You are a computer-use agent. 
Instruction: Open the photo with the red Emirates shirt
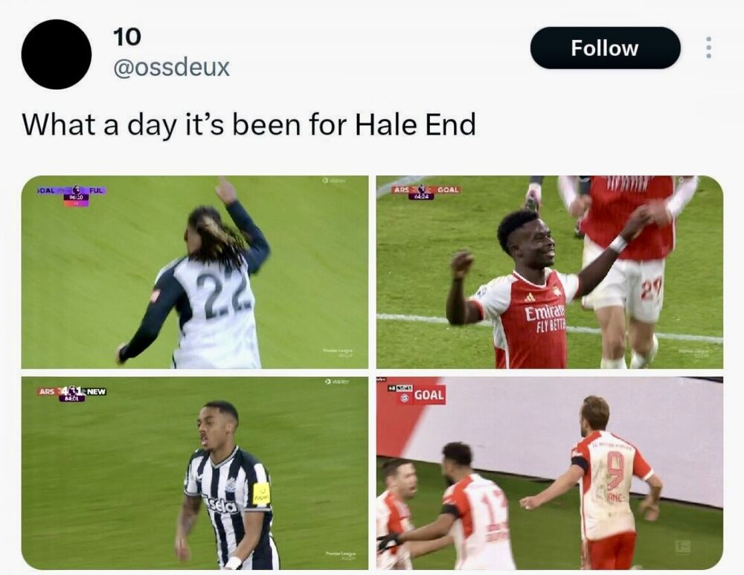[550, 272]
